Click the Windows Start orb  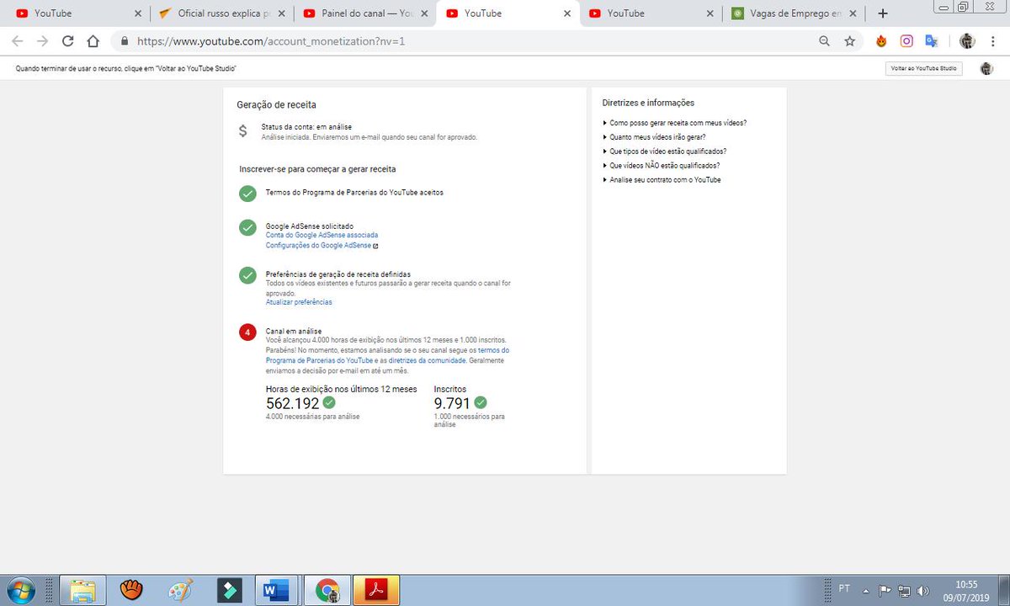coord(23,590)
